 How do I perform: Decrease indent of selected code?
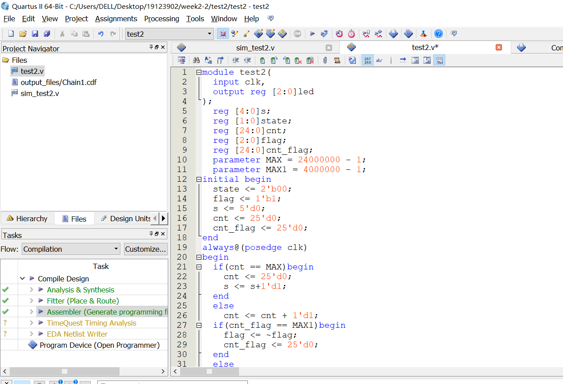click(247, 60)
